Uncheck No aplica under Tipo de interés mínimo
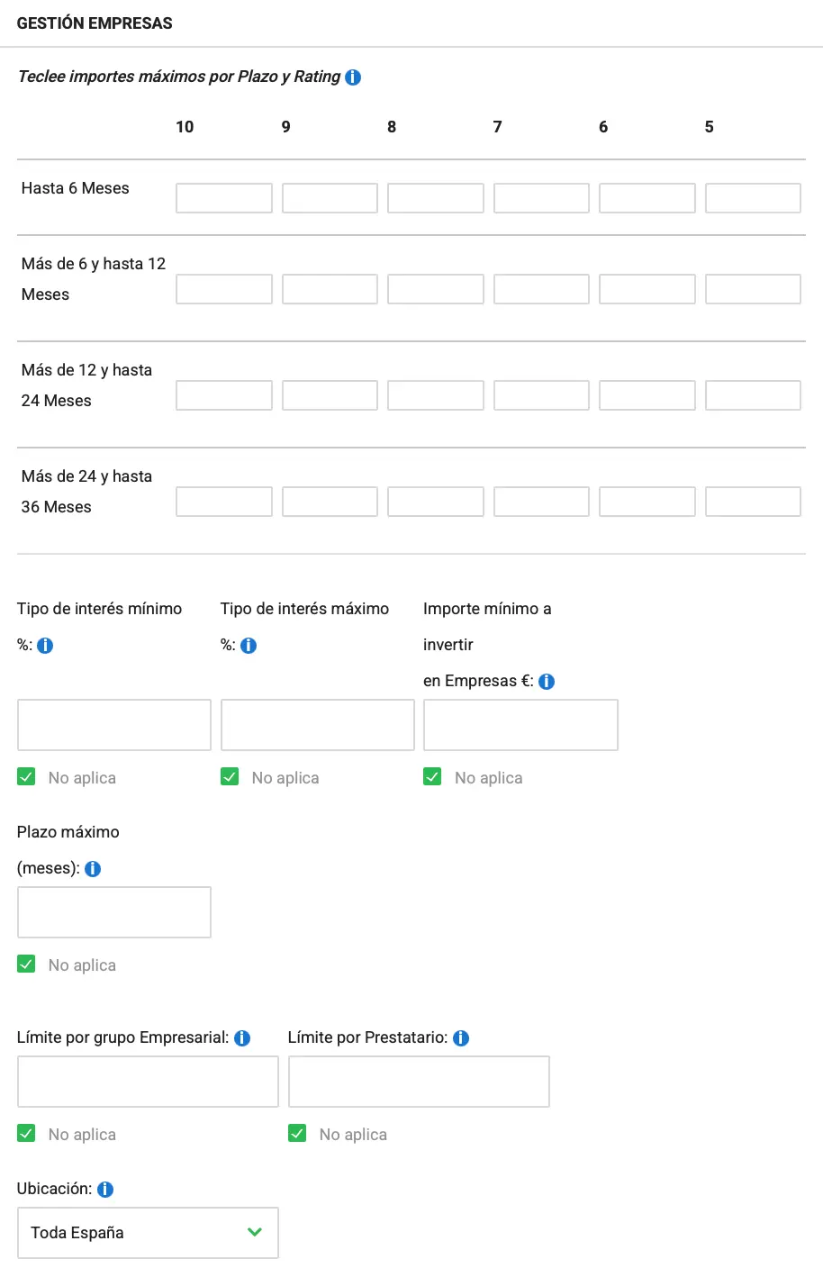 click(x=26, y=777)
